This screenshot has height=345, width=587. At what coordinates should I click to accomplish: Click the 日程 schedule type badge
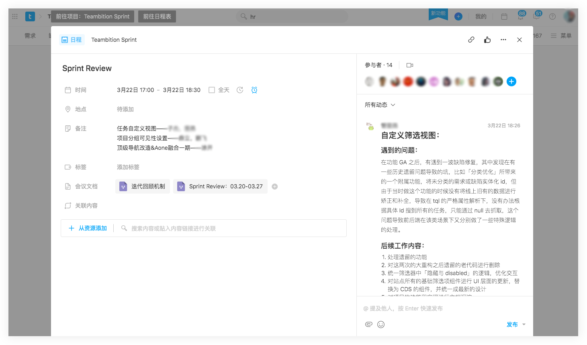click(x=72, y=40)
